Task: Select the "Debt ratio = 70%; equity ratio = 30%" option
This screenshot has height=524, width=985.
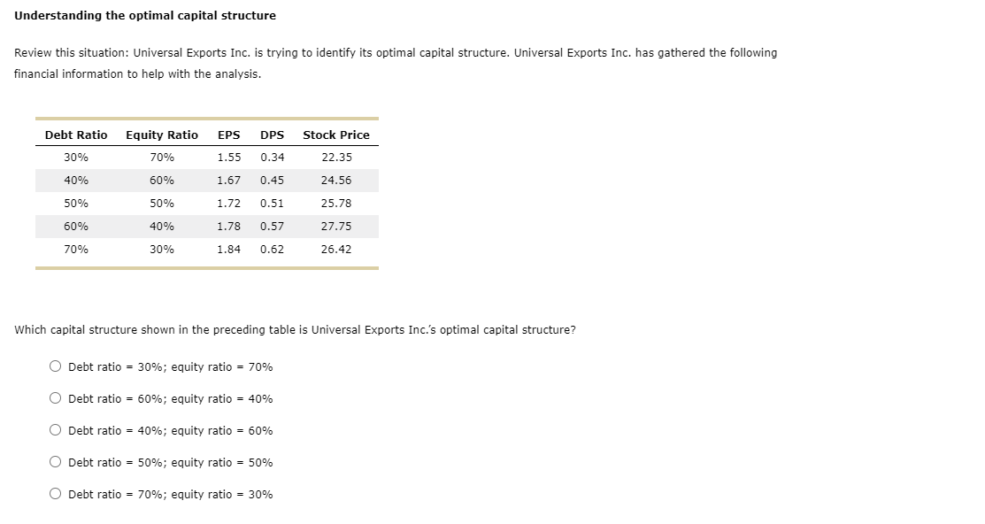Action: pos(55,495)
